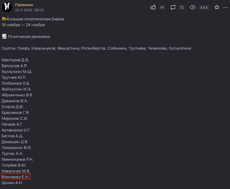Image resolution: width=230 pixels, height=189 pixels.
Task: Click the views count 3.4 k
Action: (204, 7)
